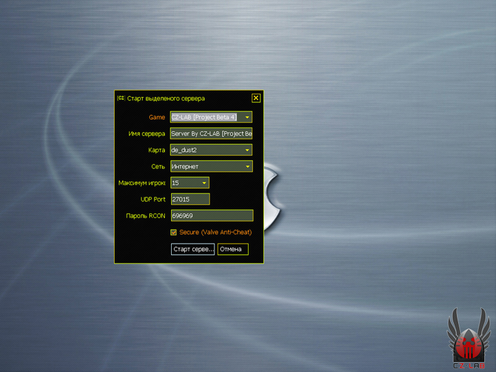Click the Пароль RCON label
The image size is (496, 372).
[146, 216]
